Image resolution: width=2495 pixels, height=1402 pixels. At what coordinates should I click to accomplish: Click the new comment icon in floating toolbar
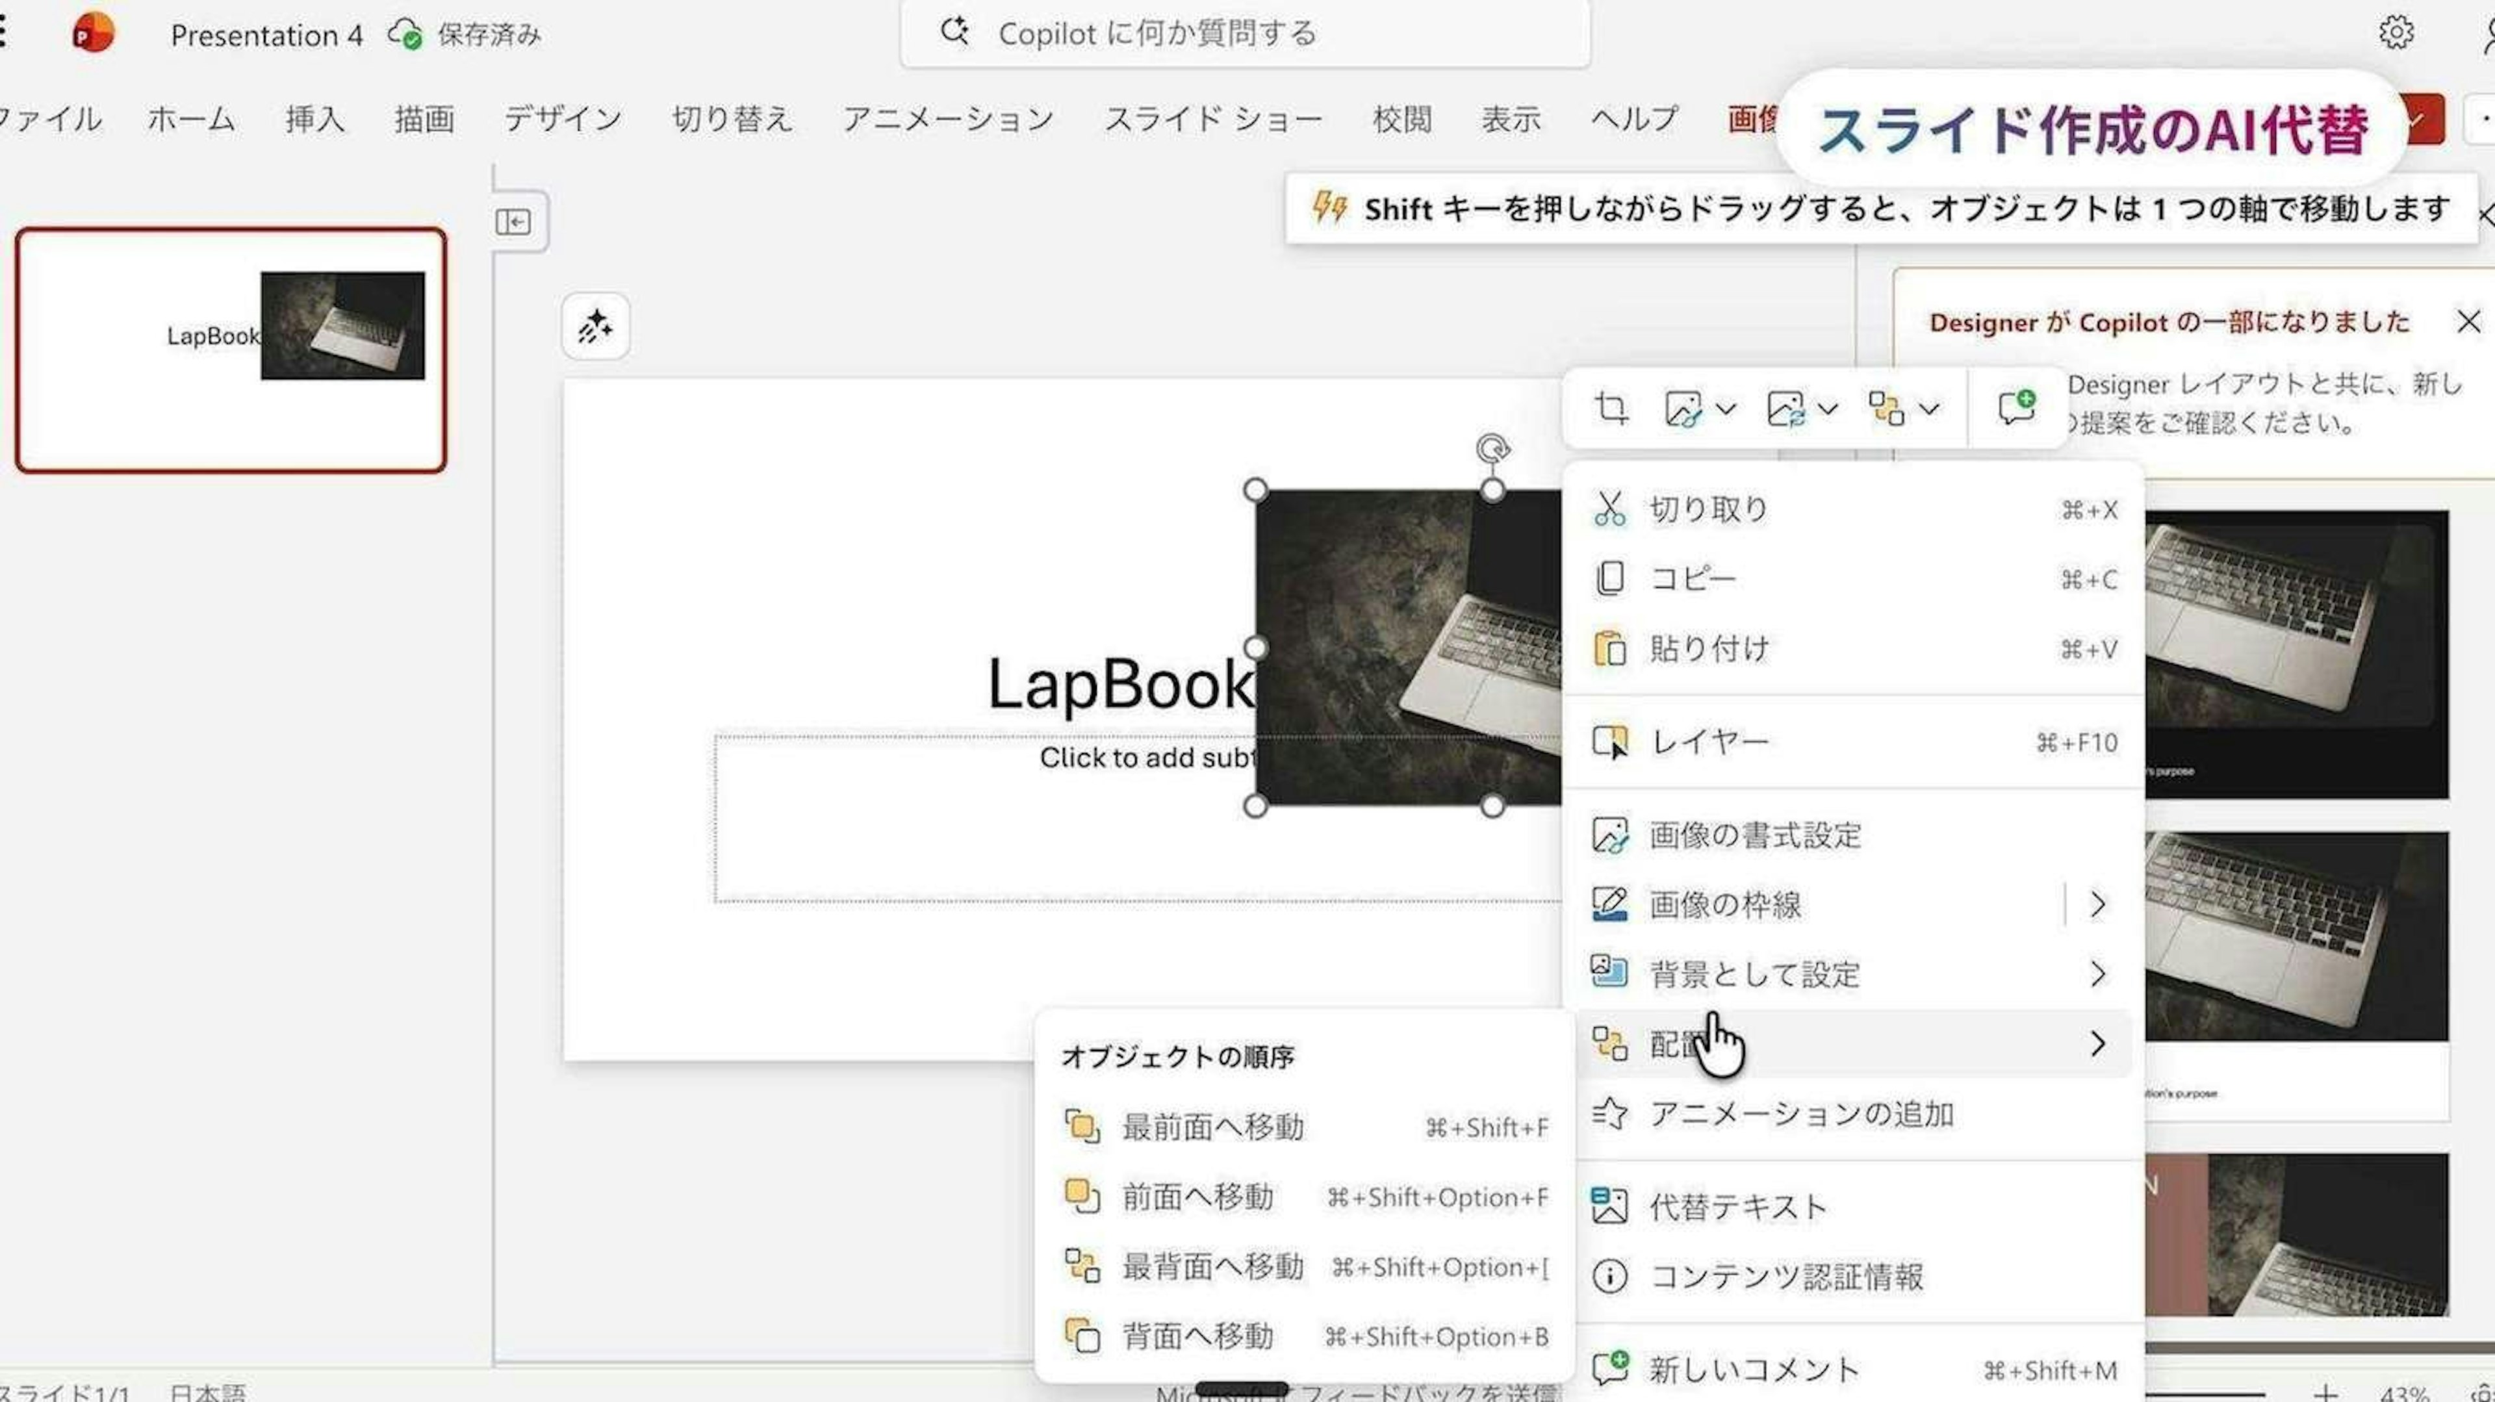point(2017,407)
